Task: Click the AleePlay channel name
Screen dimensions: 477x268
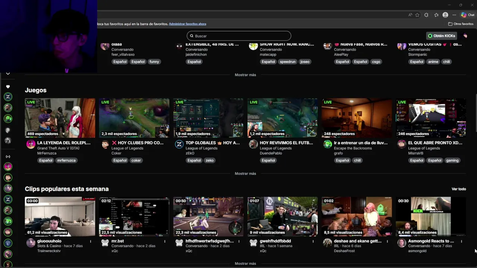Action: tap(341, 54)
